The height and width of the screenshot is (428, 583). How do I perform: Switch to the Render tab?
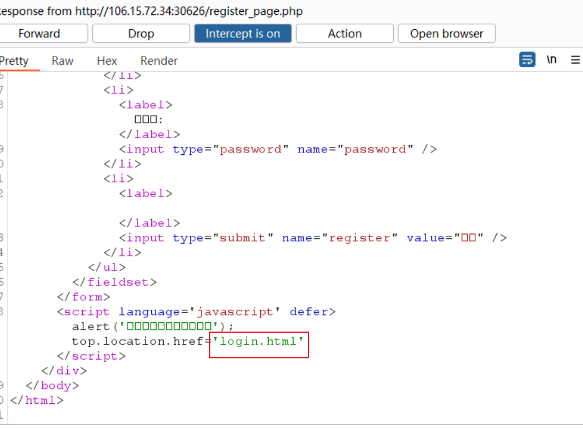159,60
